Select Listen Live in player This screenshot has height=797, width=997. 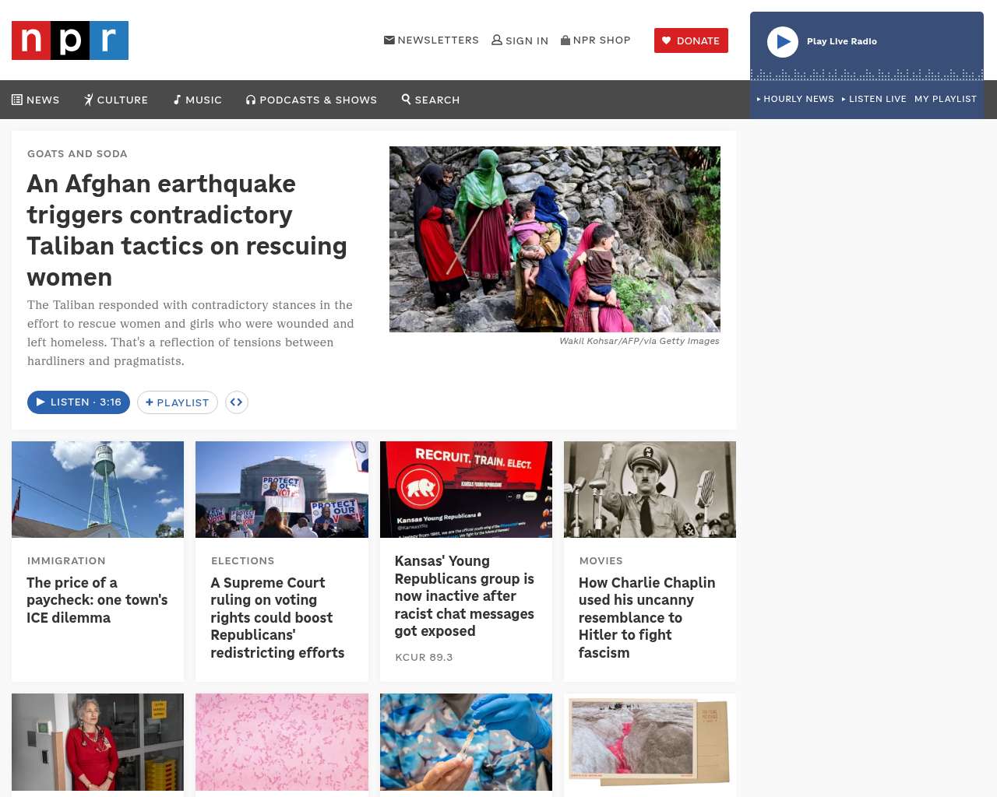pos(874,99)
